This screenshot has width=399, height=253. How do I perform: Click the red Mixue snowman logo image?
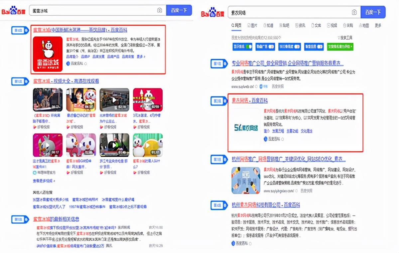tap(48, 54)
